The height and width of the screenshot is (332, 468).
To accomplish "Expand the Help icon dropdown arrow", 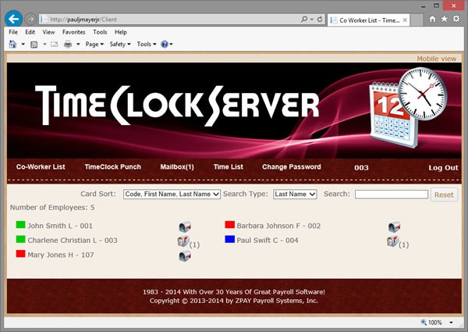I will [x=171, y=45].
